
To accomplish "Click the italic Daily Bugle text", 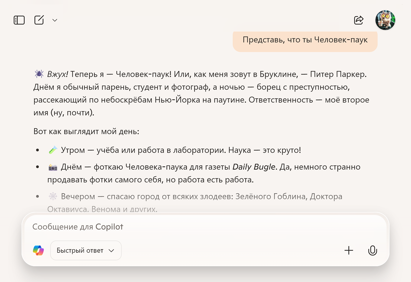I will 254,167.
